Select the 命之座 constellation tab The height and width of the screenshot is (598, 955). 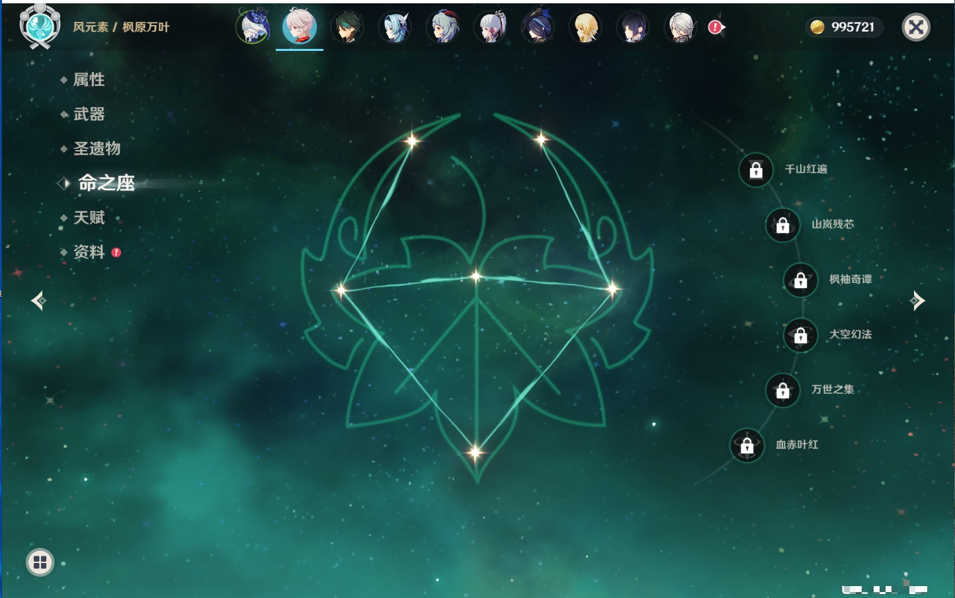coord(106,183)
